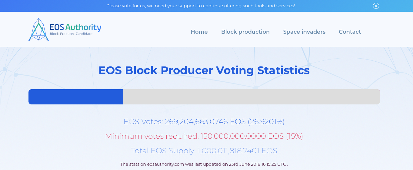The height and width of the screenshot is (170, 413).
Task: Click the EOS Authority triangle logo icon
Action: coord(38,29)
